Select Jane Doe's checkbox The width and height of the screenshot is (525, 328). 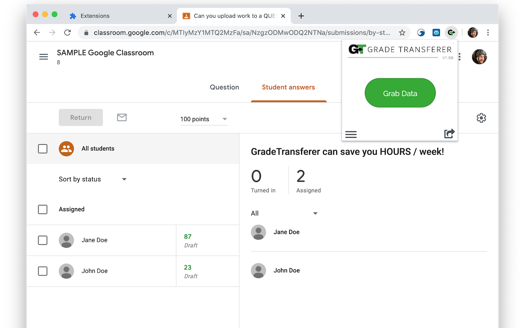[43, 240]
